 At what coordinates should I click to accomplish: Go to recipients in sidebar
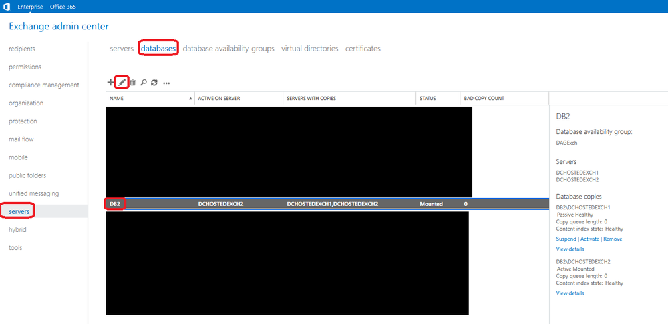[22, 49]
